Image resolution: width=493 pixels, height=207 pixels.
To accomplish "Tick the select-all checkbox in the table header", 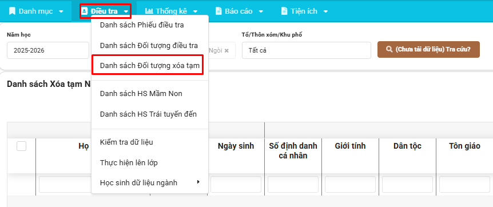I will tap(21, 146).
